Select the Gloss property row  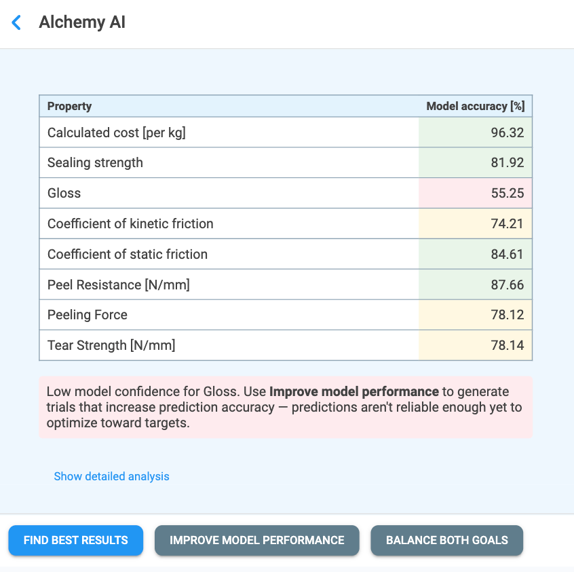286,193
